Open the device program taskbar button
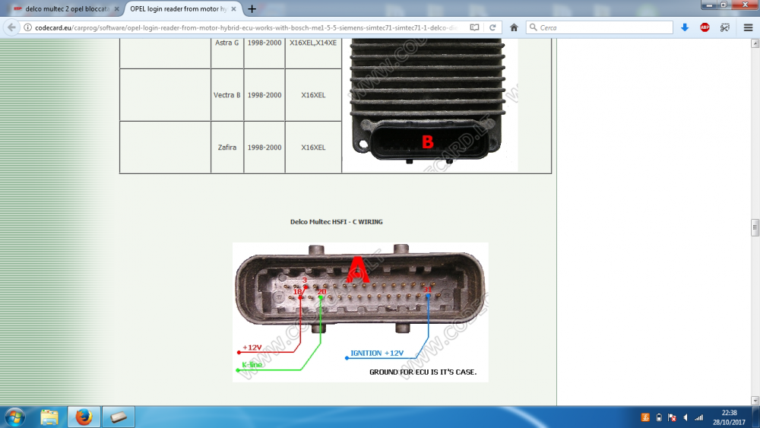This screenshot has width=760, height=428. point(119,417)
